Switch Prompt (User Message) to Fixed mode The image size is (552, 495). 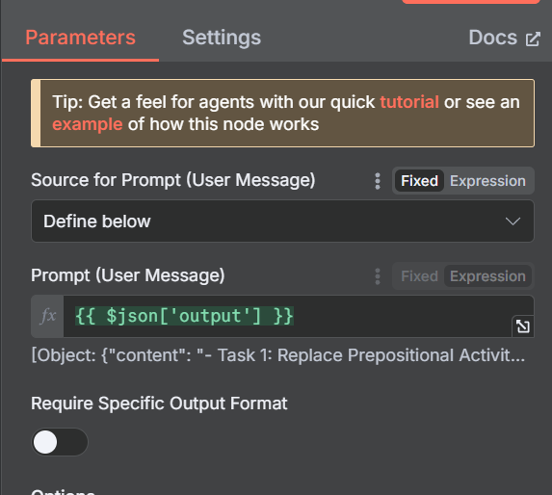click(419, 276)
